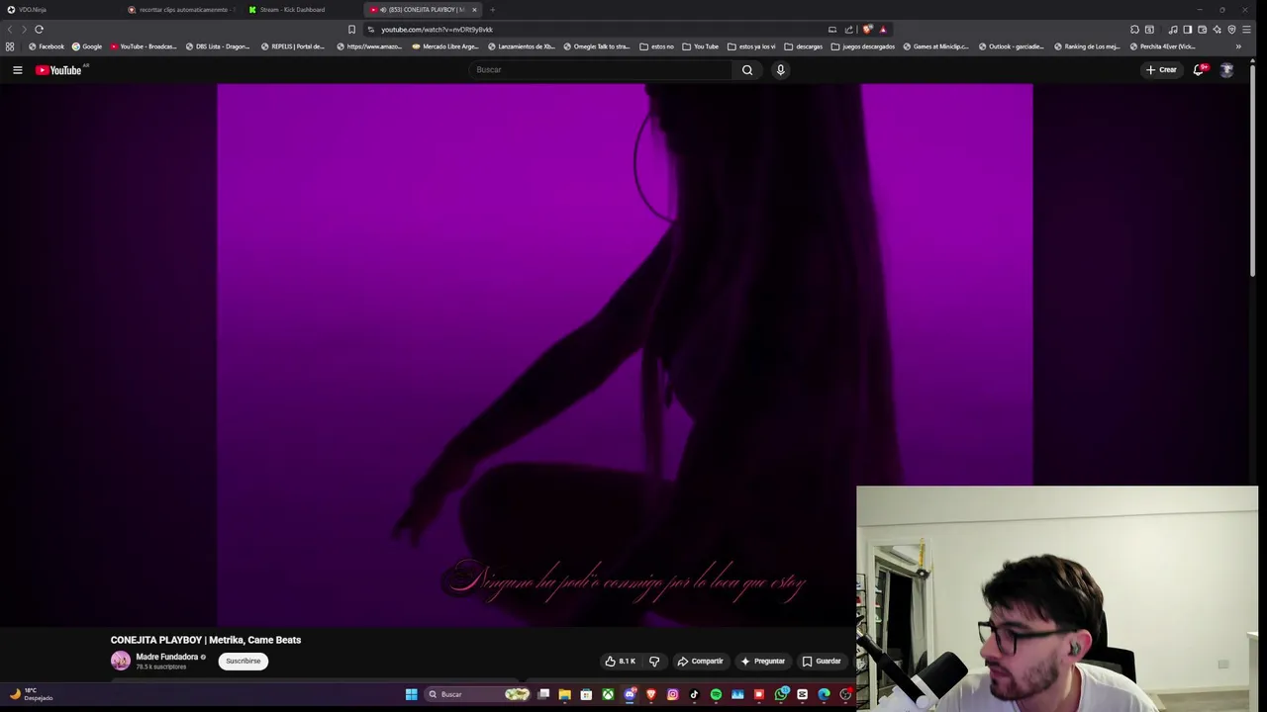Click the video title CONEJITA PLAYBOY
Screen dimensions: 1267x712
click(x=205, y=640)
